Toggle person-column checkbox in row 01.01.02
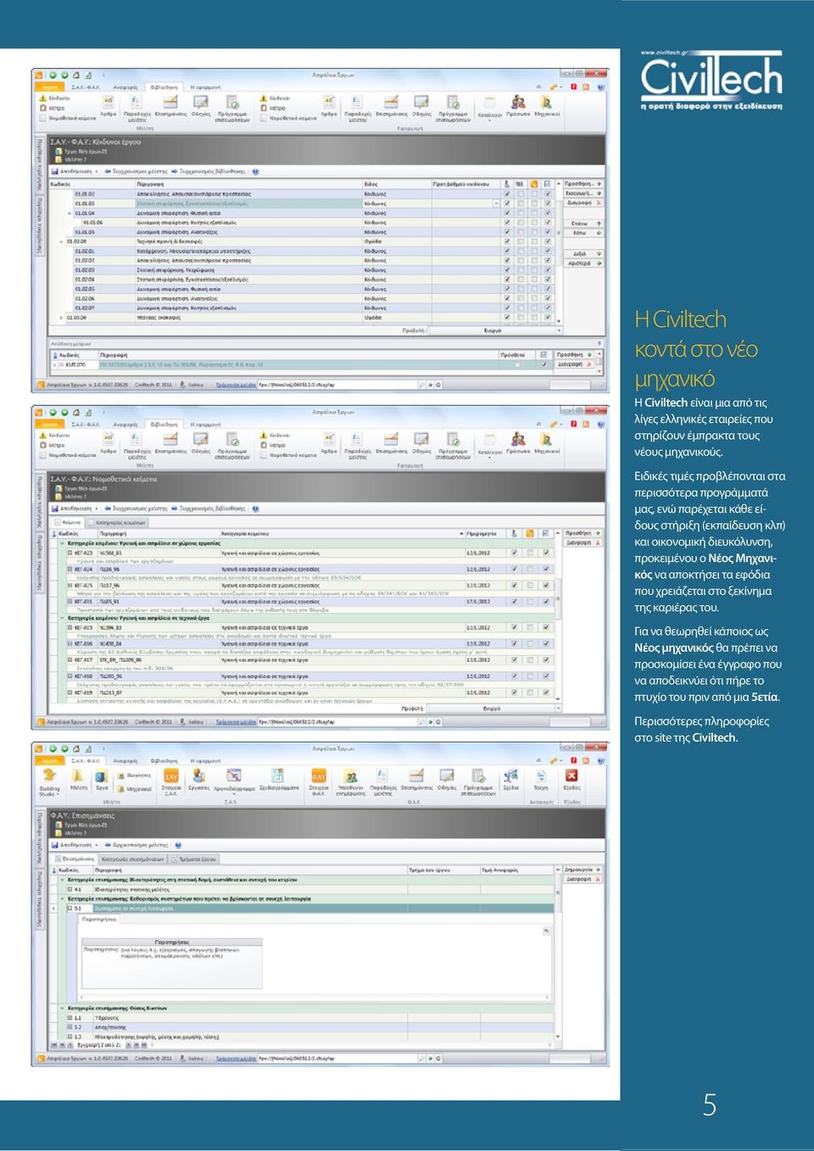The image size is (814, 1151). (x=508, y=194)
